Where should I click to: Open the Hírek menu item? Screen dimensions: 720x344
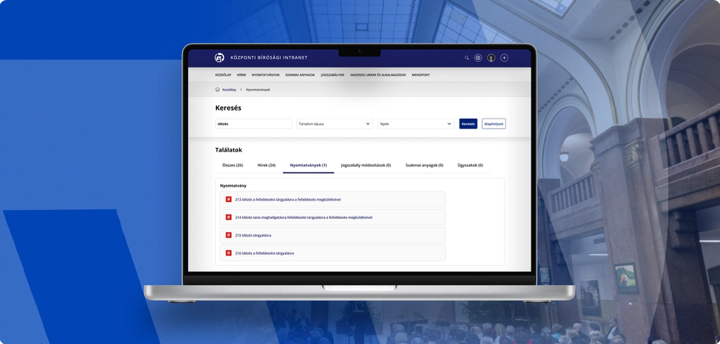click(241, 75)
